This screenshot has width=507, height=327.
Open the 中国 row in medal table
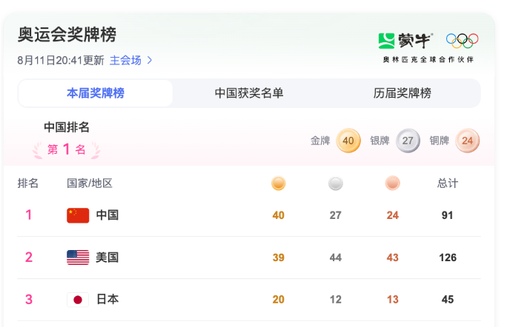pos(249,215)
